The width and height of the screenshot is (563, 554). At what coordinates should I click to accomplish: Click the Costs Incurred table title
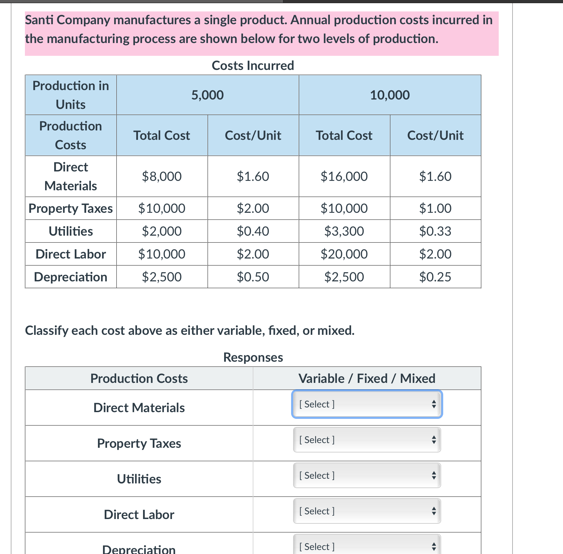click(x=253, y=66)
